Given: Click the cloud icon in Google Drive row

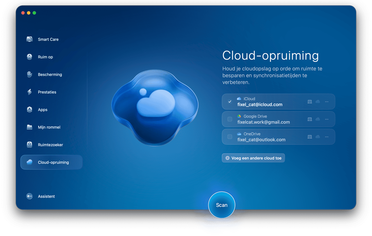Looking at the screenshot, I should (318, 119).
